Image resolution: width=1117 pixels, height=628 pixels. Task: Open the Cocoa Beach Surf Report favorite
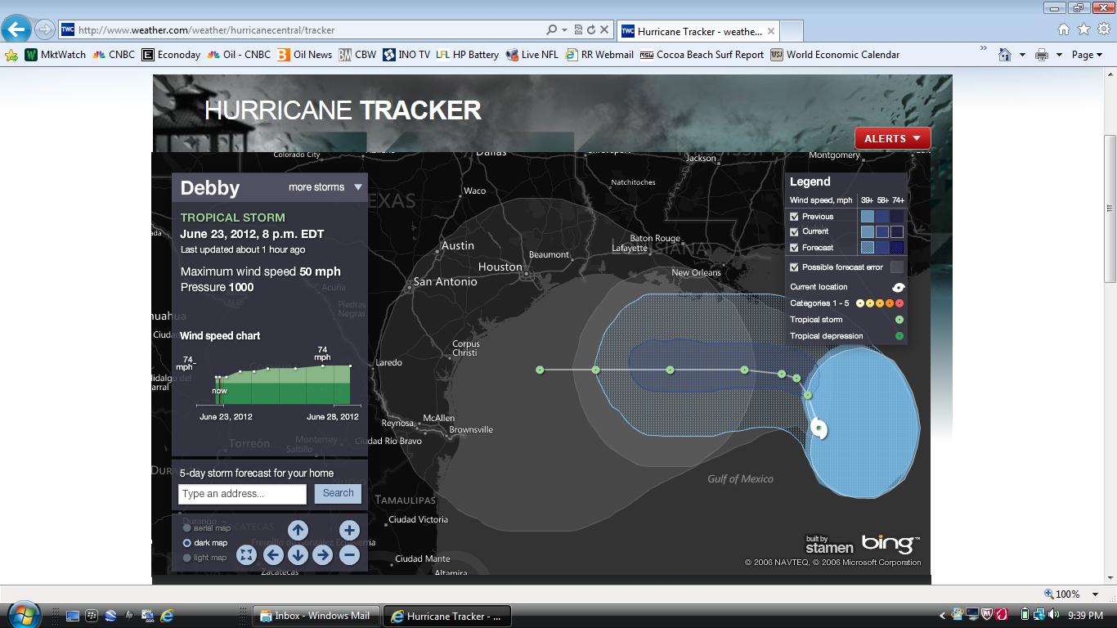click(702, 55)
